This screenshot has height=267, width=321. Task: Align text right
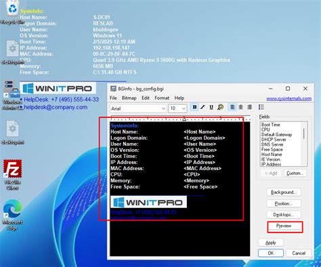click(249, 107)
